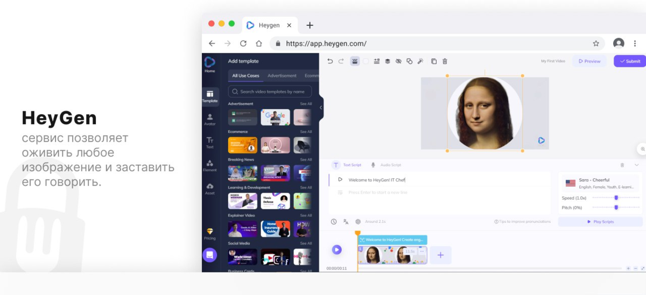Add a new scene with the plus button
This screenshot has height=295, width=646.
pyautogui.click(x=440, y=255)
